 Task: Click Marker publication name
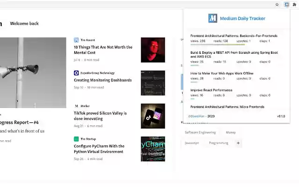85,106
